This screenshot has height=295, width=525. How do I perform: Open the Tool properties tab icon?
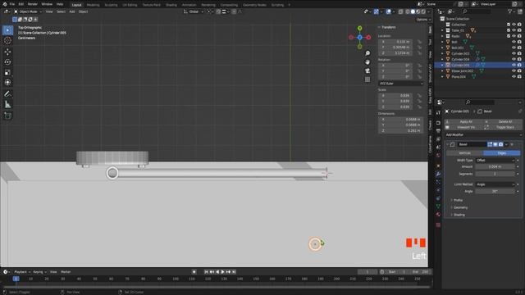coord(438,113)
